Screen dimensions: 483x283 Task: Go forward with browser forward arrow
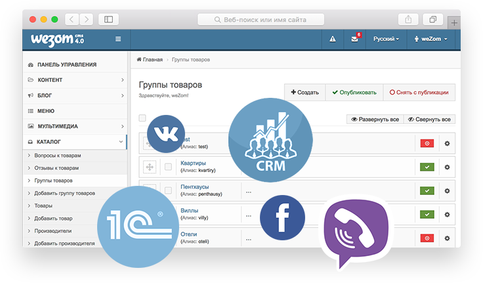tap(87, 20)
